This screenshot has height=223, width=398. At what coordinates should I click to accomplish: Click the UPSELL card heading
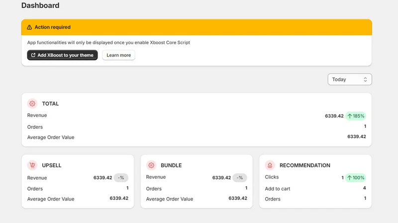click(x=52, y=166)
